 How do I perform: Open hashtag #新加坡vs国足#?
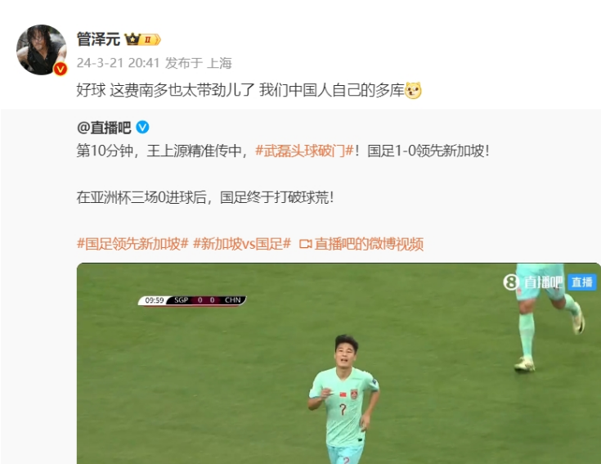click(242, 244)
